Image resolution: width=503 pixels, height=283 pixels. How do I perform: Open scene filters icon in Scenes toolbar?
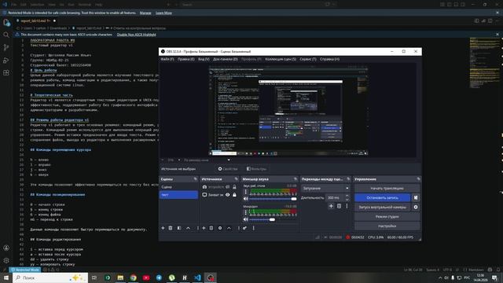click(179, 228)
